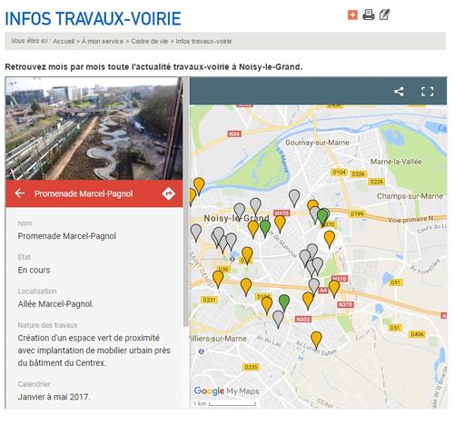Click the orange marker beside the red N370 badge

coord(280,222)
